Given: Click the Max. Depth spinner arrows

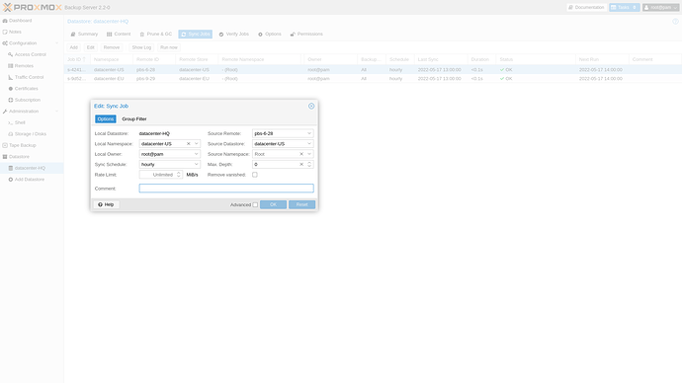Looking at the screenshot, I should (309, 165).
